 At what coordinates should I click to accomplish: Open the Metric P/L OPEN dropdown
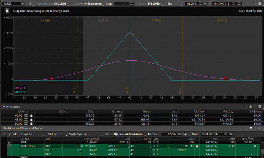[151, 4]
